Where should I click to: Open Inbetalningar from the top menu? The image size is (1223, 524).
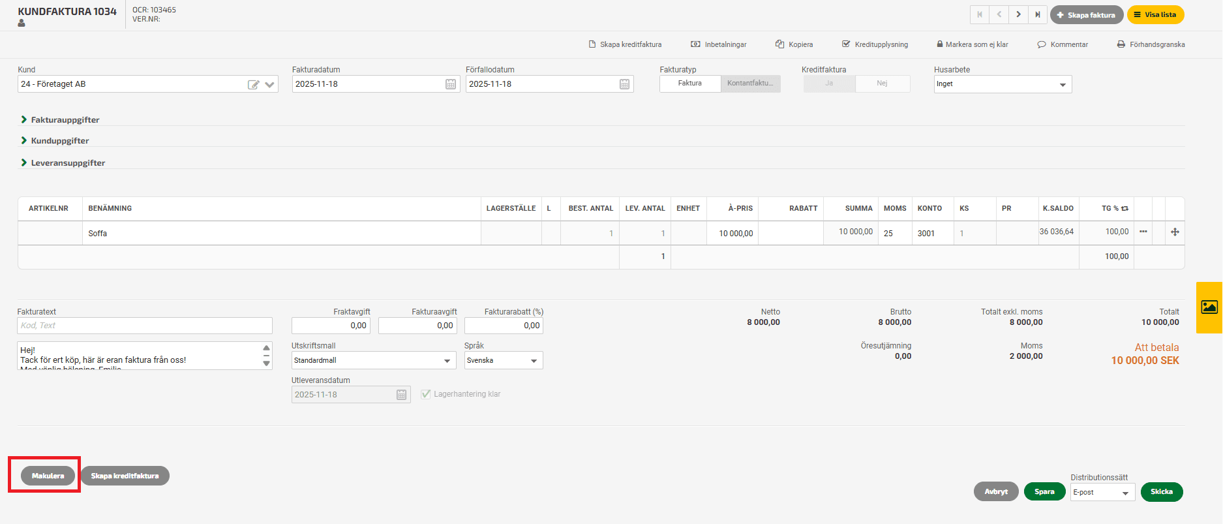pos(719,44)
